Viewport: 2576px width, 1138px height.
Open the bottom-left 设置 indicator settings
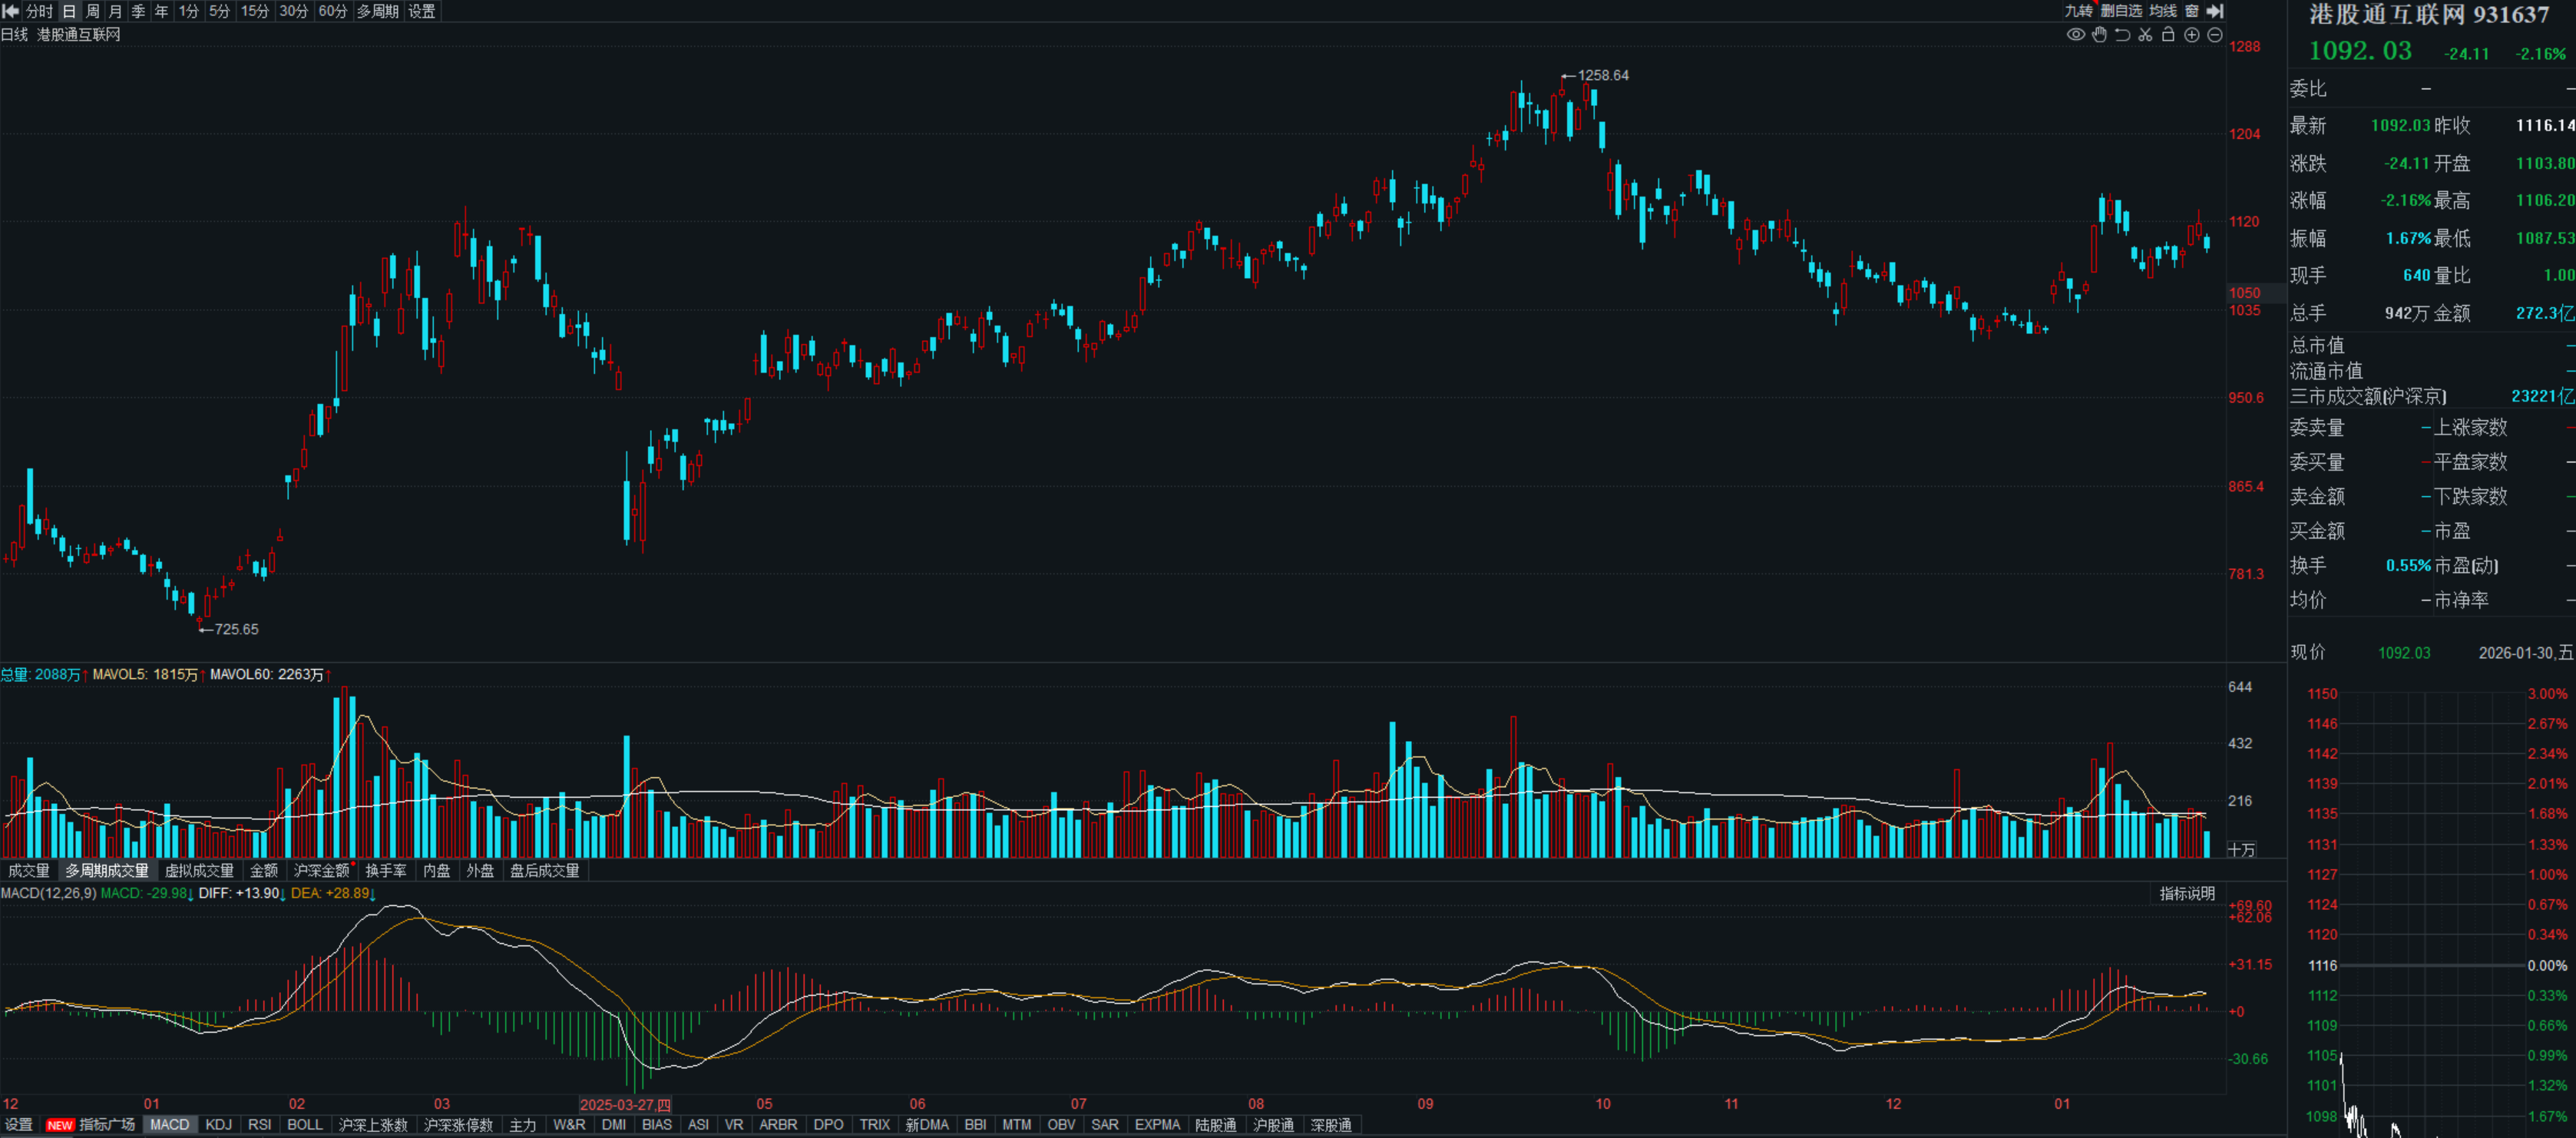18,1125
